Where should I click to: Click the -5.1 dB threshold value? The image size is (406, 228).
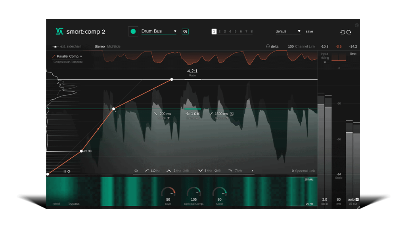[192, 114]
